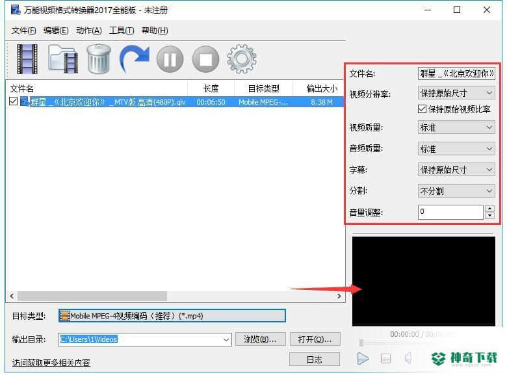This screenshot has width=507, height=377.
Task: Click the 文件名 text field
Action: [456, 73]
